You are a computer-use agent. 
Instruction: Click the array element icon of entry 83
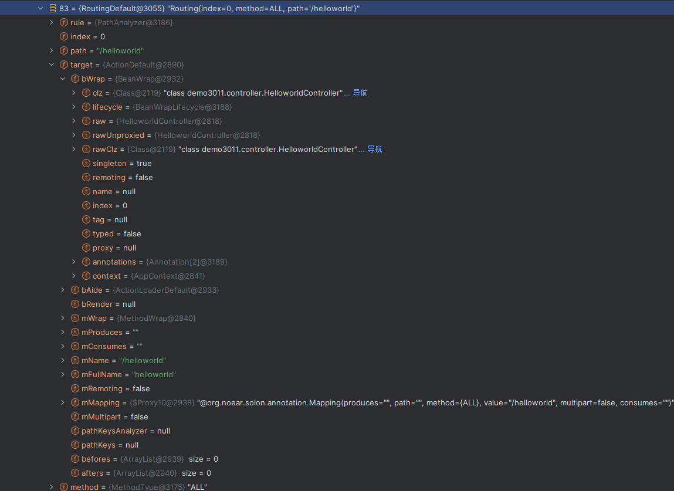(x=53, y=8)
